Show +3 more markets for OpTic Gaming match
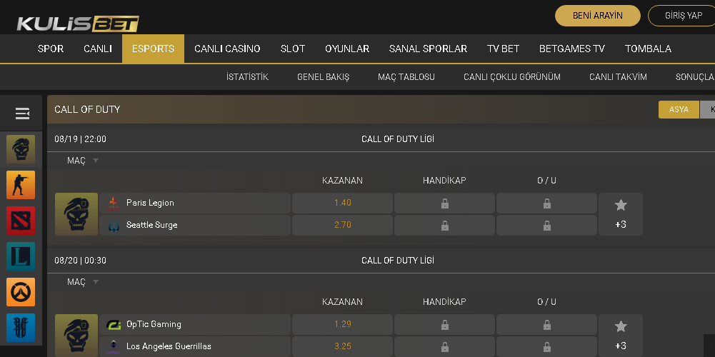This screenshot has height=357, width=715. 621,346
